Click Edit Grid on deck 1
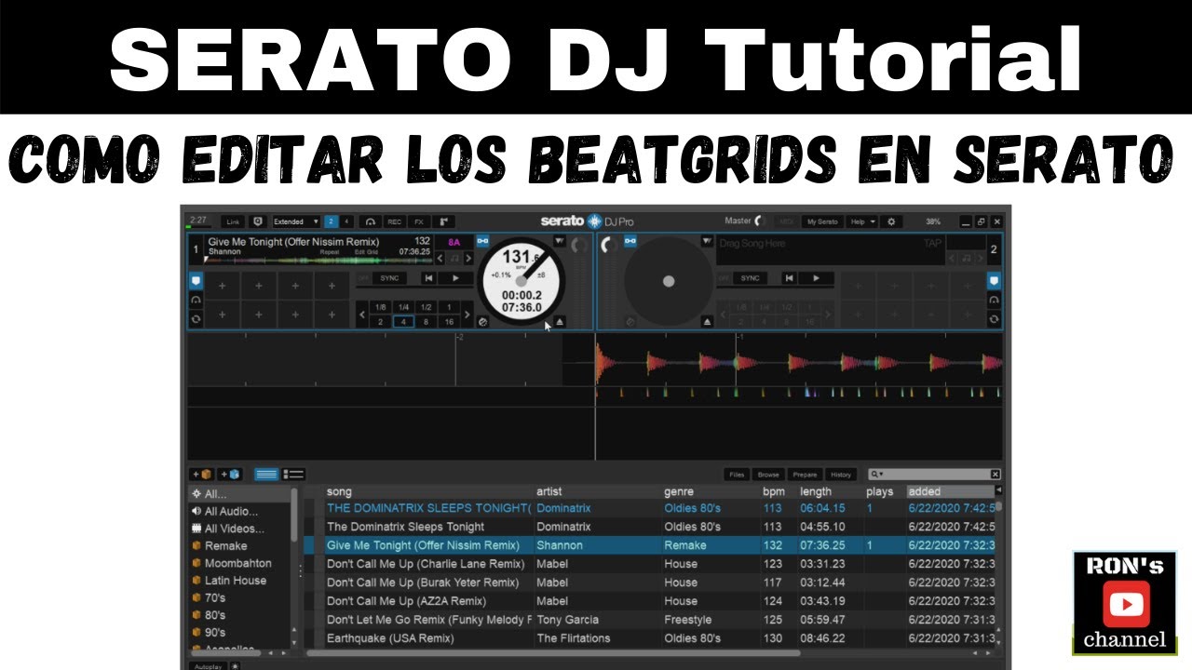Screen dimensions: 1192x670 [366, 251]
